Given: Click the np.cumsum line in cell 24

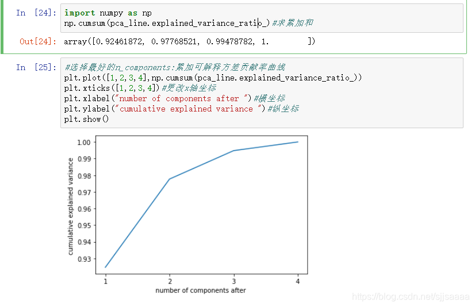Looking at the screenshot, I should [189, 24].
